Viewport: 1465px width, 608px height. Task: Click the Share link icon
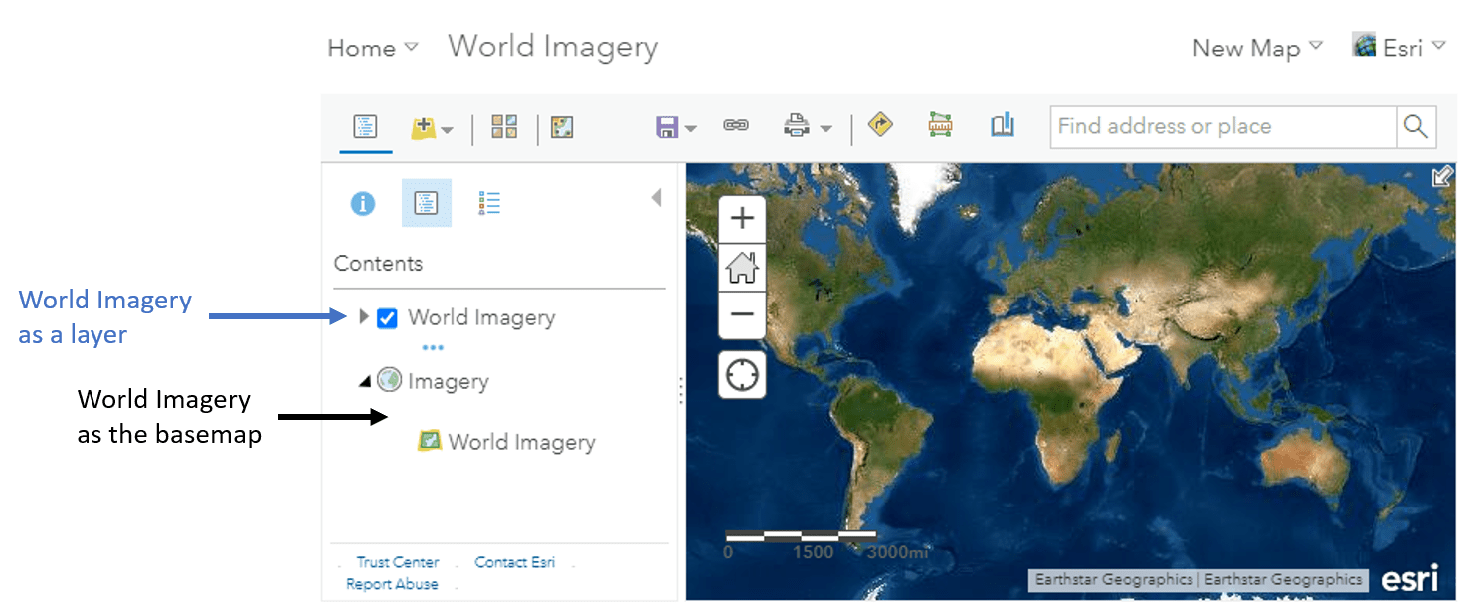coord(736,126)
